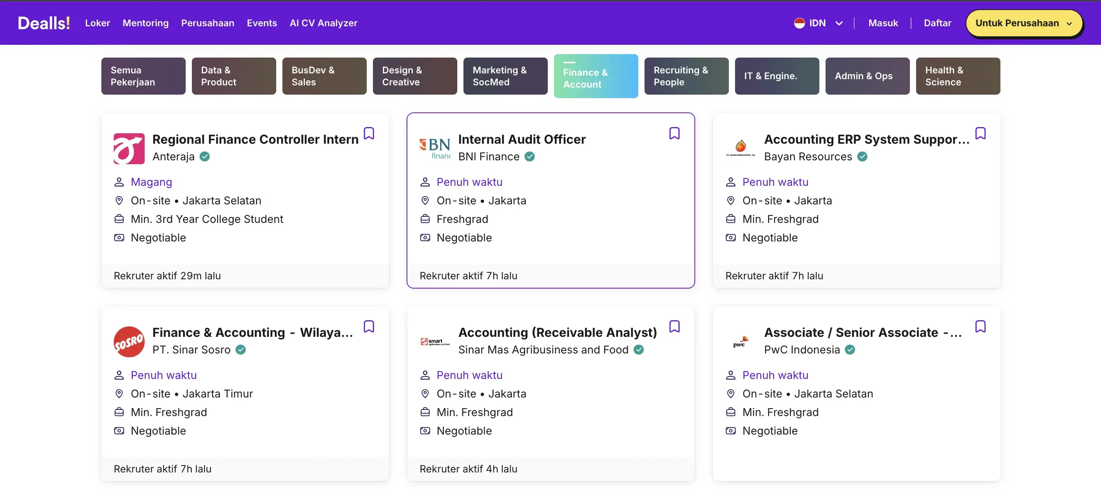Click the Indonesia flag icon
This screenshot has height=496, width=1101.
[x=799, y=23]
